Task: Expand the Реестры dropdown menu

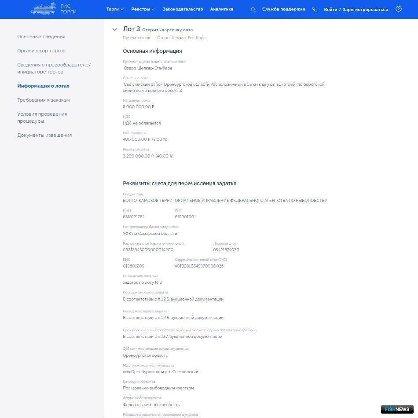Action: point(143,9)
